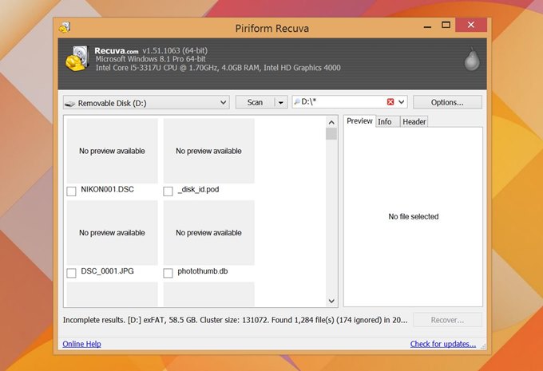Check the DSC_0001.JPG file checkbox
This screenshot has height=371, width=543.
[x=71, y=273]
